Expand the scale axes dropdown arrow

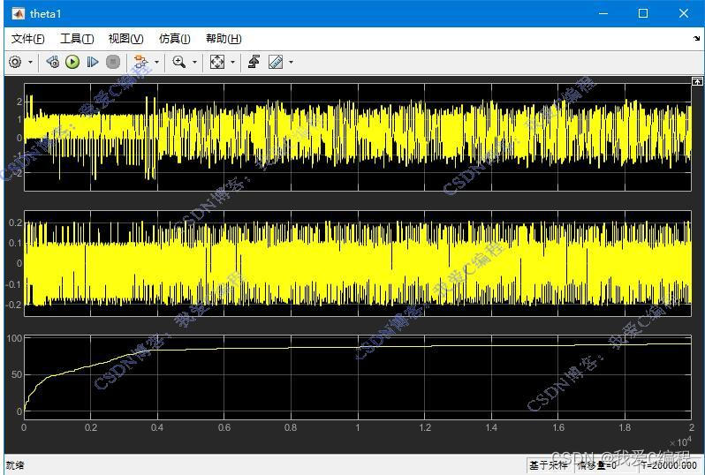tap(232, 62)
